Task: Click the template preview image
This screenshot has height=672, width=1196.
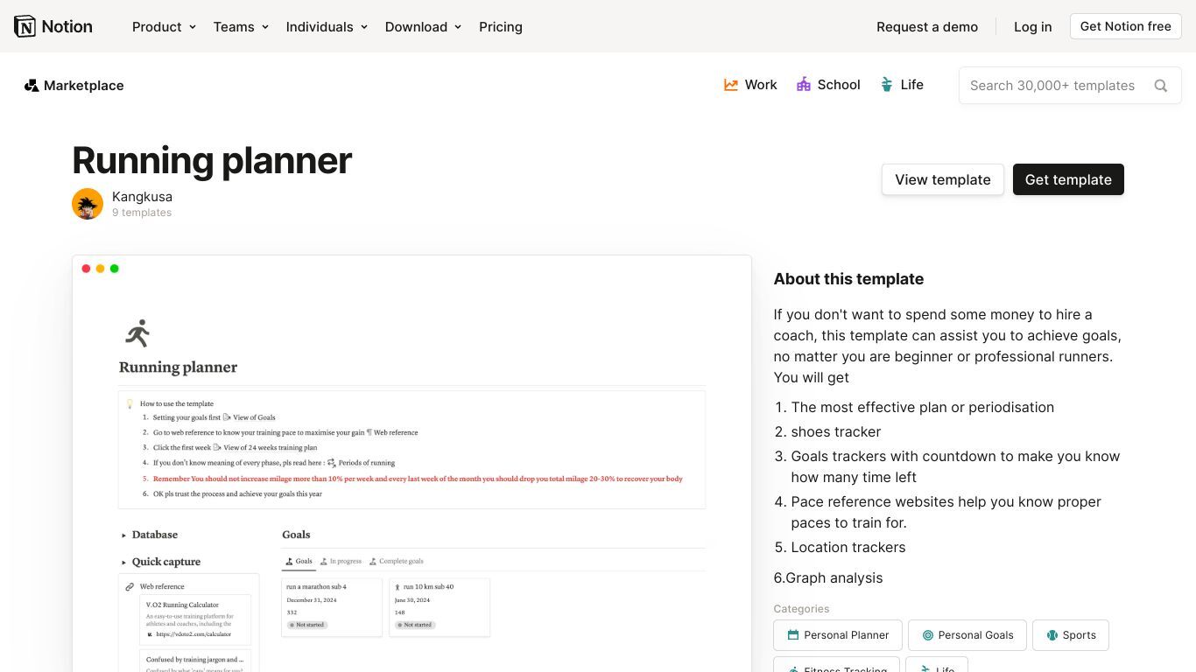Action: pyautogui.click(x=412, y=464)
